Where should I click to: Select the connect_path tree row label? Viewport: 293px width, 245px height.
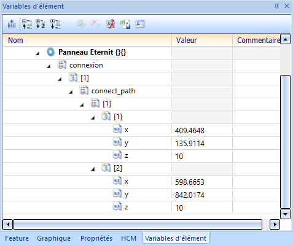113,91
